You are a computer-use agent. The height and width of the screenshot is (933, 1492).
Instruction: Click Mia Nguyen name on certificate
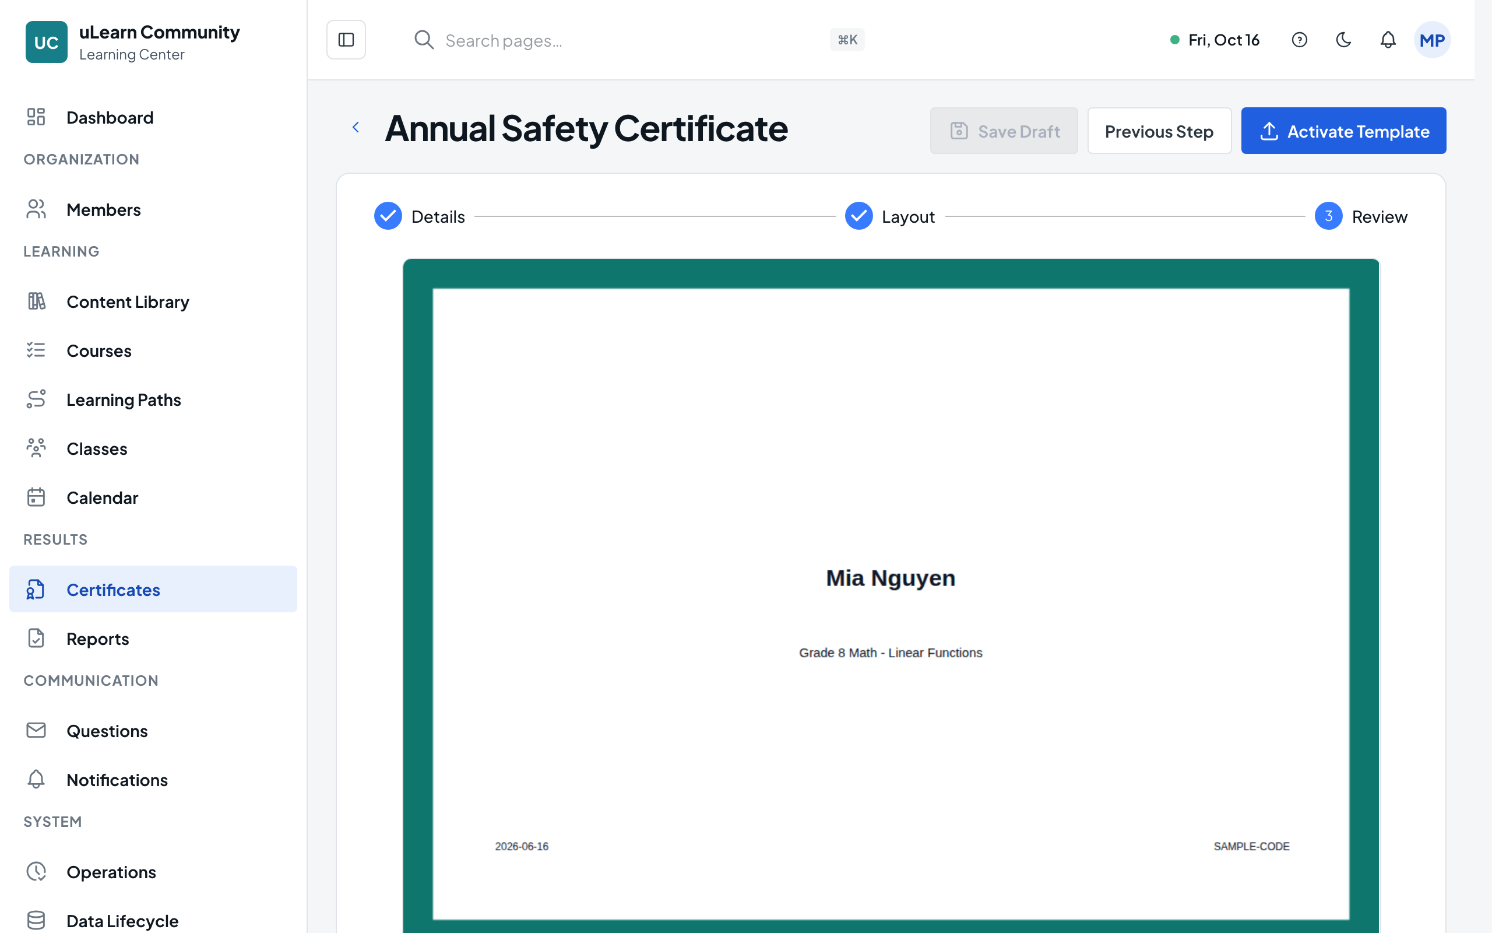(891, 578)
